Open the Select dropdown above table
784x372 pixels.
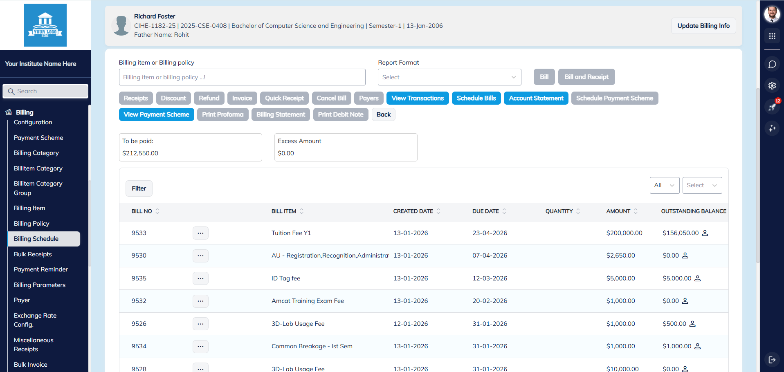[702, 185]
